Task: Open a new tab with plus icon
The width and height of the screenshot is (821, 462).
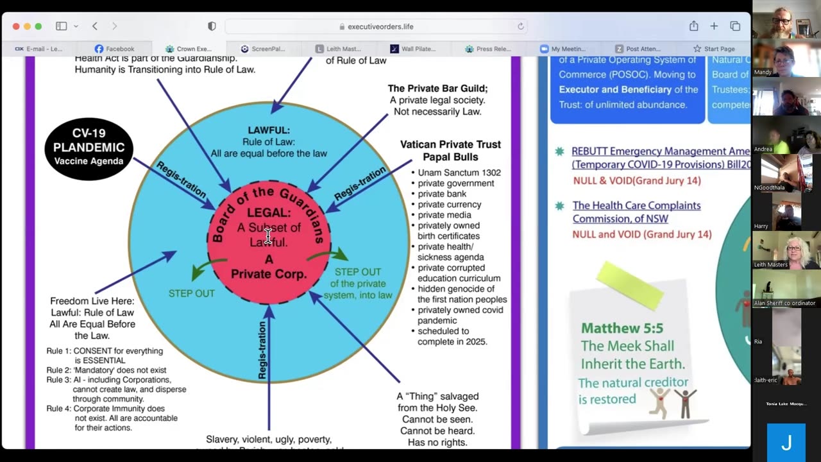Action: point(714,26)
